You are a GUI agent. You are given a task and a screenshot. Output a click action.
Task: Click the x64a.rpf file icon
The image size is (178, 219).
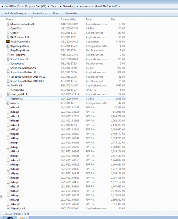(8, 107)
